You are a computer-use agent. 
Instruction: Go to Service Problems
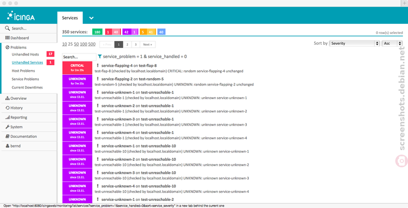(25, 79)
